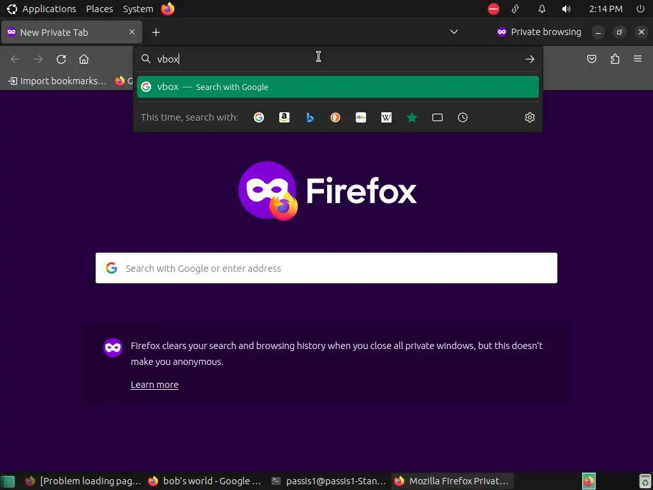The height and width of the screenshot is (490, 653).
Task: Switch to bob's world Google window
Action: tap(205, 481)
